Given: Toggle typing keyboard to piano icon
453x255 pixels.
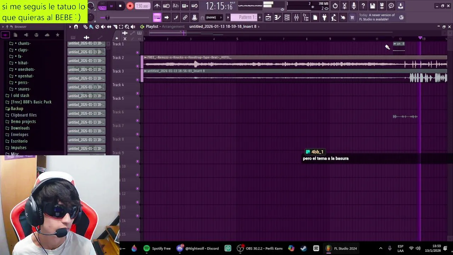Looking at the screenshot, I should click(x=157, y=17).
